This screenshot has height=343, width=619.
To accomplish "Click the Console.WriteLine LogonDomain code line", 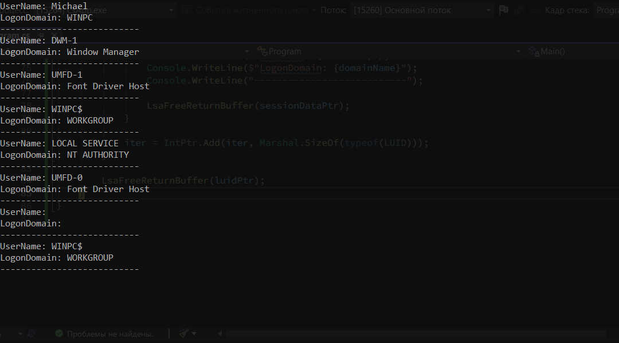I will pyautogui.click(x=282, y=67).
